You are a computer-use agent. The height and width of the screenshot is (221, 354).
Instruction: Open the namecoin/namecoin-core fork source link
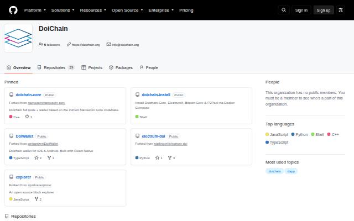[x=46, y=103]
